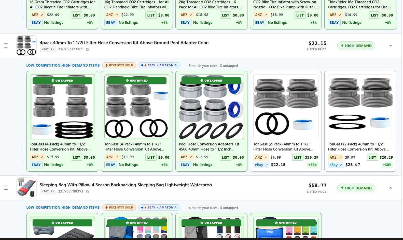This screenshot has height=240, width=403.
Task: Open AMZ link priced $17.99 for TonGass 4-Pack
Action: click(x=37, y=157)
